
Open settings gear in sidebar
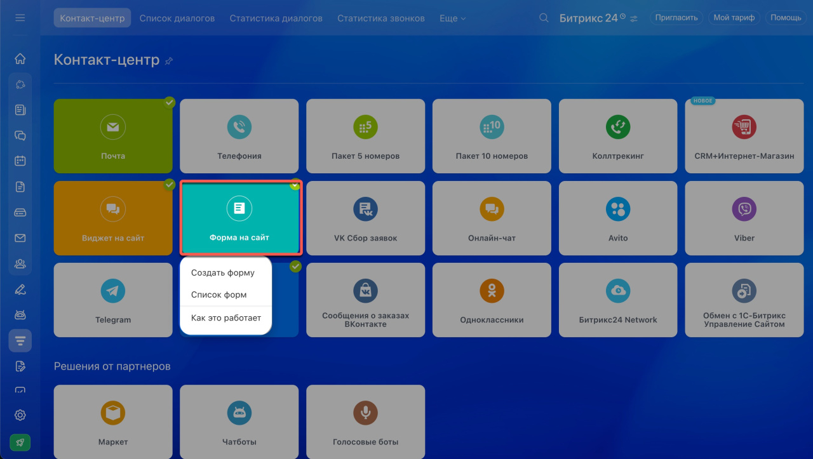click(x=20, y=415)
